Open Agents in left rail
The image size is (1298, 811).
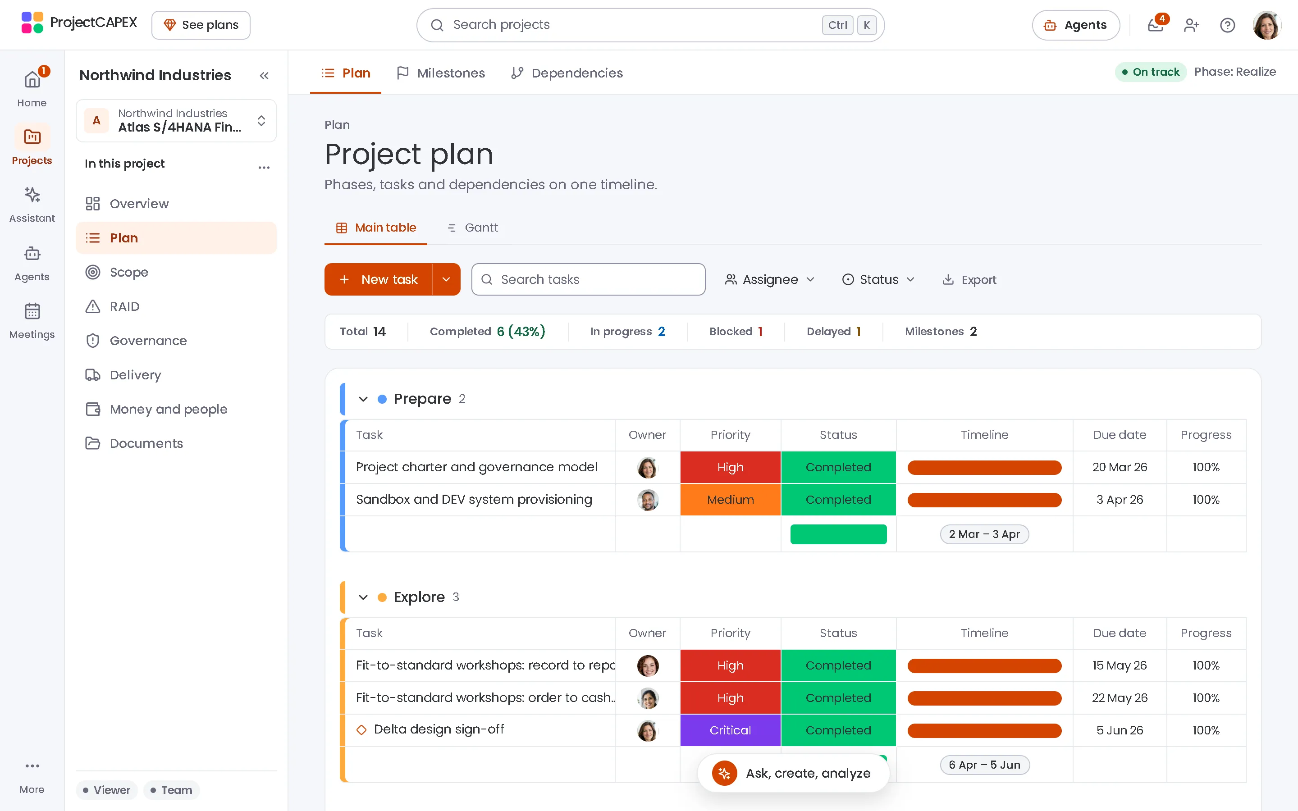click(32, 263)
